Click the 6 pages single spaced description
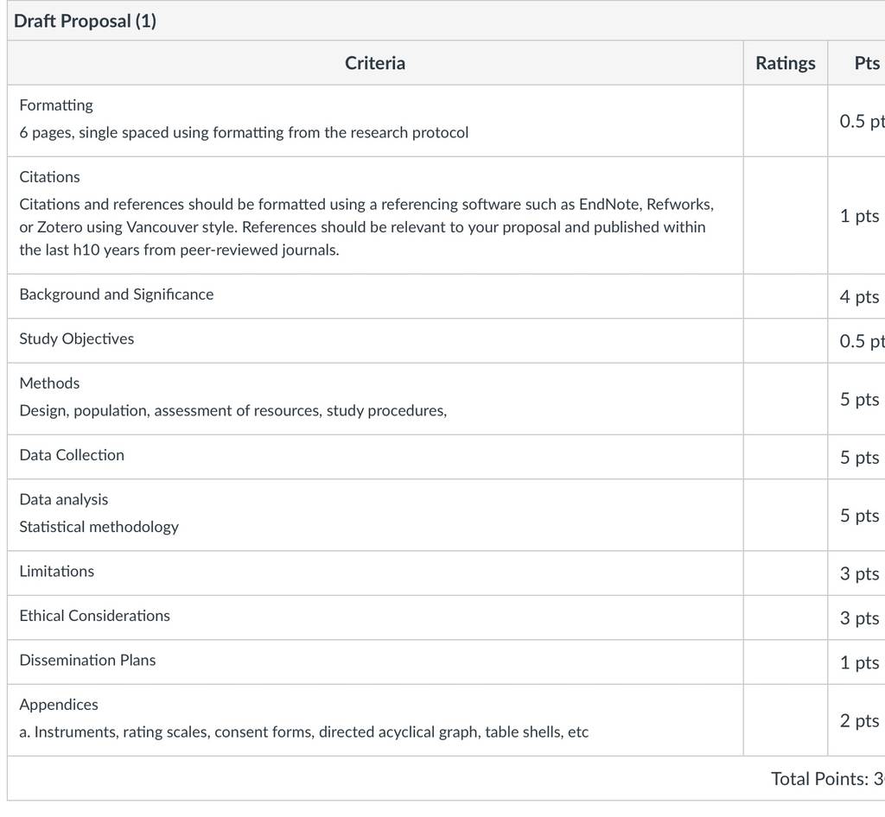The width and height of the screenshot is (885, 817). 244,132
